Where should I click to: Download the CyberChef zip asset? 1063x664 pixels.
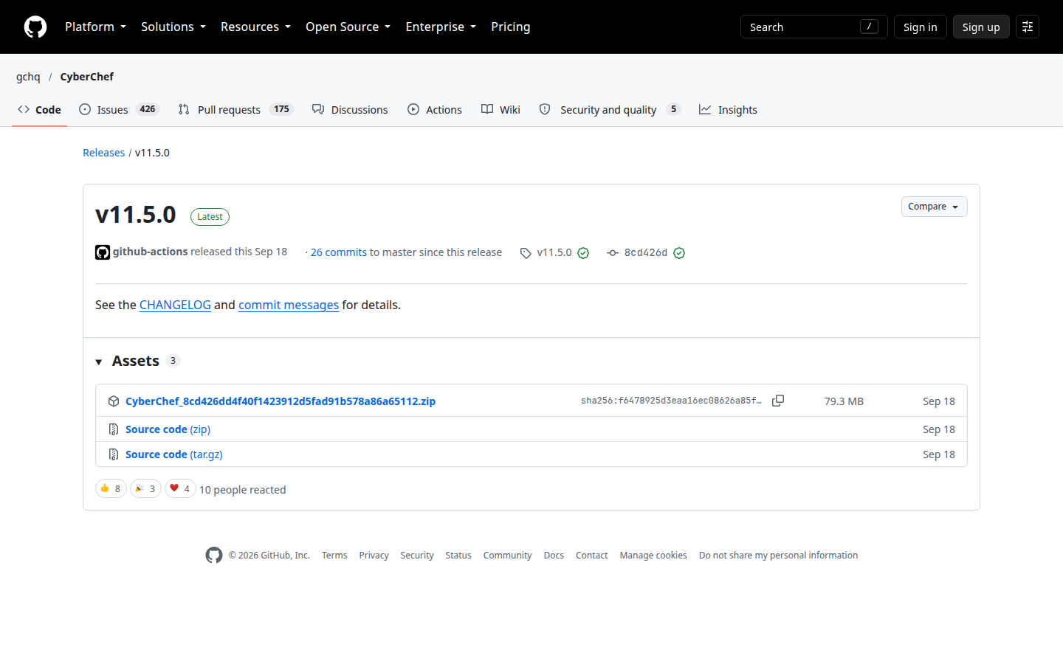point(281,401)
